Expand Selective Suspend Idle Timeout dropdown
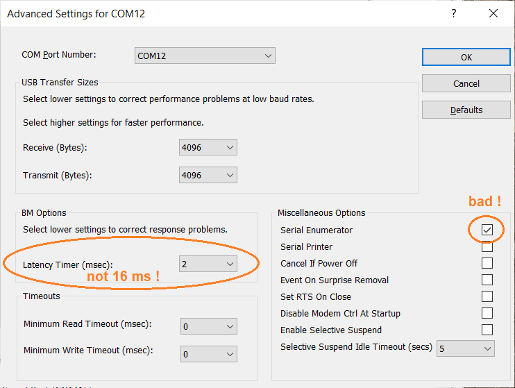This screenshot has width=515, height=388. pos(466,348)
